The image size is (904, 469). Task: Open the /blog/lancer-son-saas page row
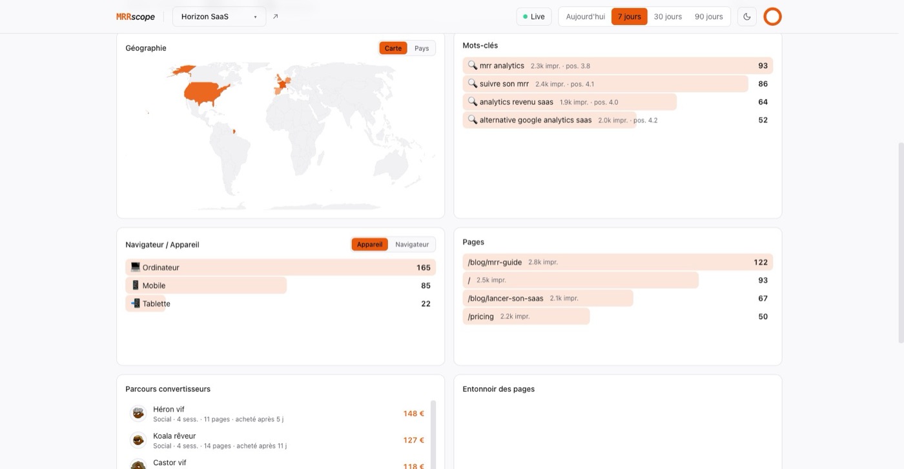pos(618,298)
